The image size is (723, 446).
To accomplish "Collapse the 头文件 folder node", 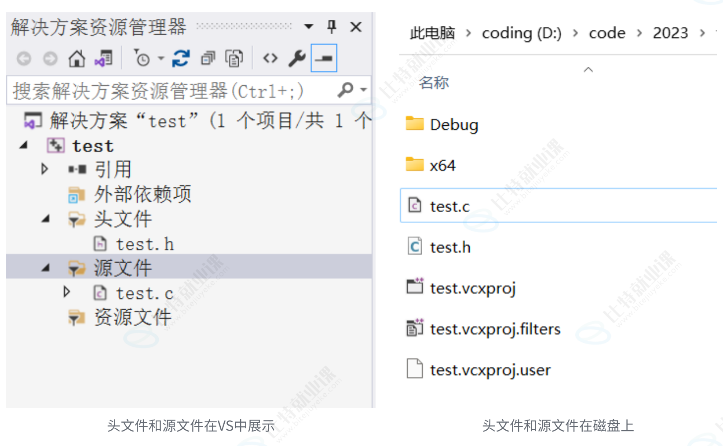I will (45, 219).
